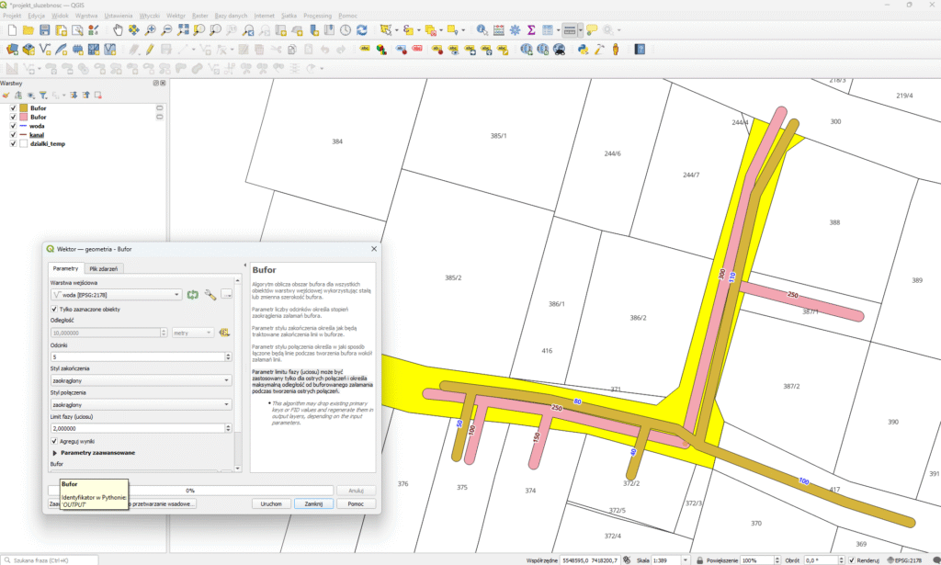
Task: Click the iterate over layer green arrows icon
Action: coord(193,295)
